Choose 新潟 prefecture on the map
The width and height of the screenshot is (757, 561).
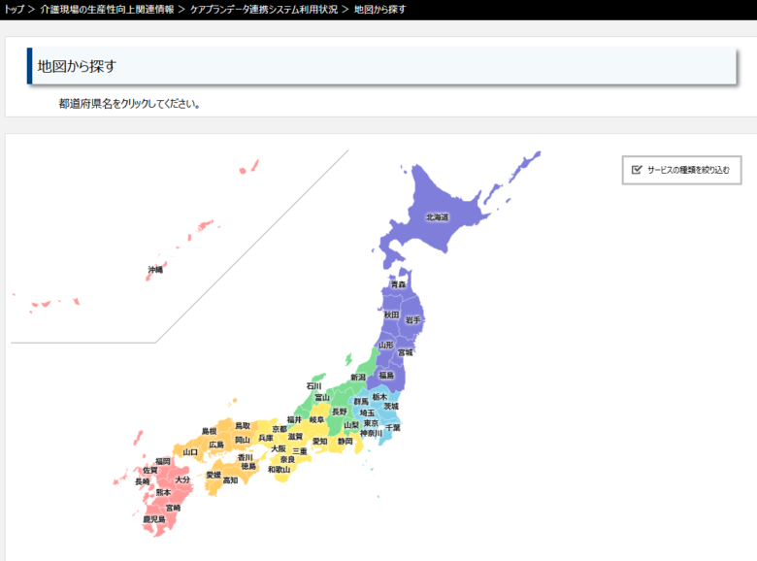click(x=358, y=377)
